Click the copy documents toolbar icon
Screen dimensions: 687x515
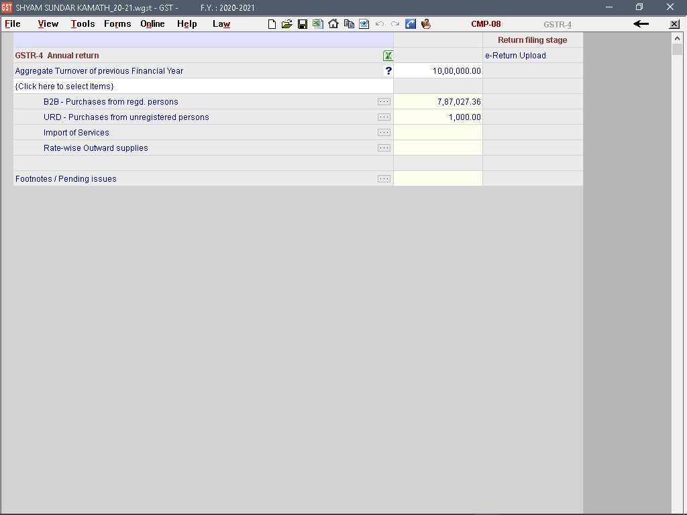(x=349, y=24)
